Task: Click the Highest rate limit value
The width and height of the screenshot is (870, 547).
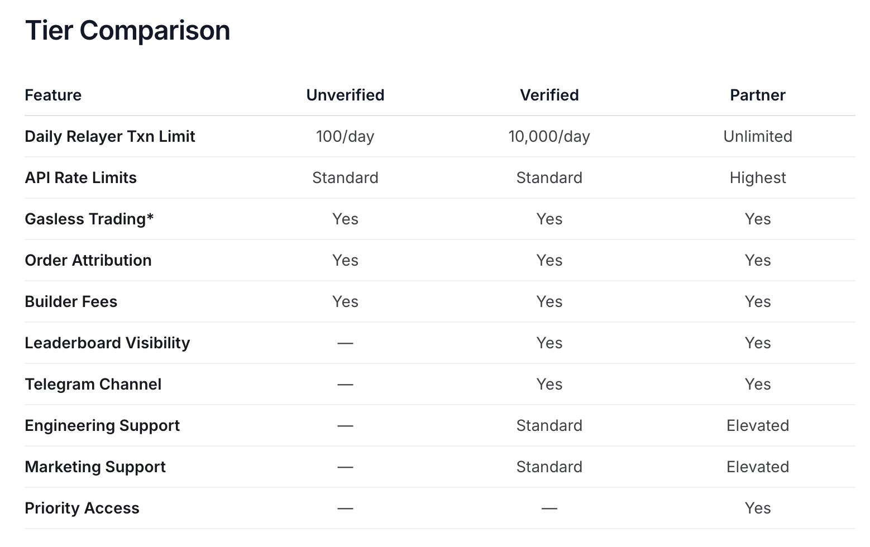Action: [758, 177]
